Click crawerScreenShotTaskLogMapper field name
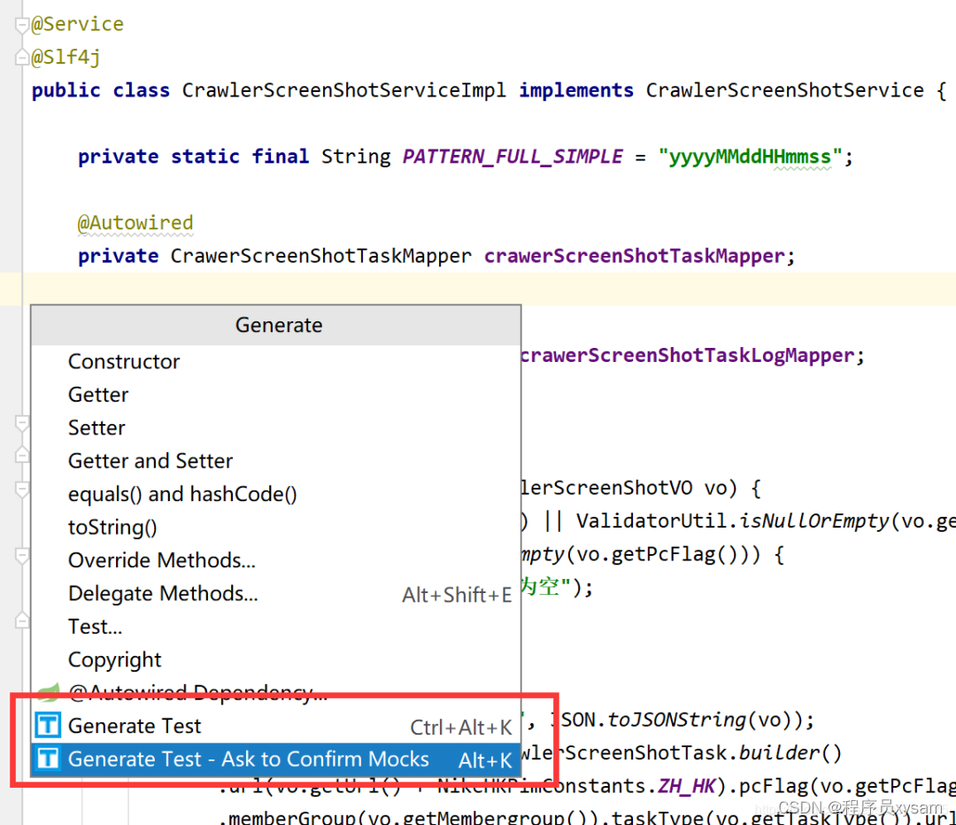This screenshot has width=956, height=825. tap(688, 356)
